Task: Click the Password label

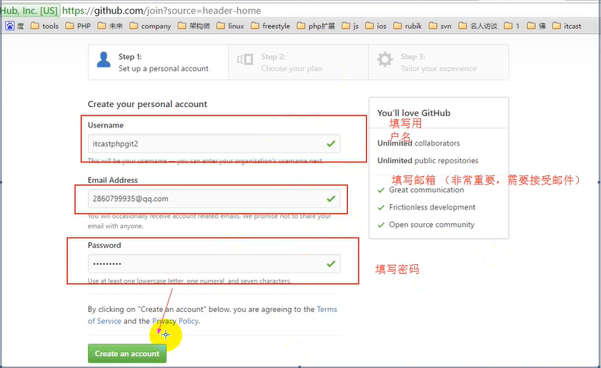Action: click(104, 245)
